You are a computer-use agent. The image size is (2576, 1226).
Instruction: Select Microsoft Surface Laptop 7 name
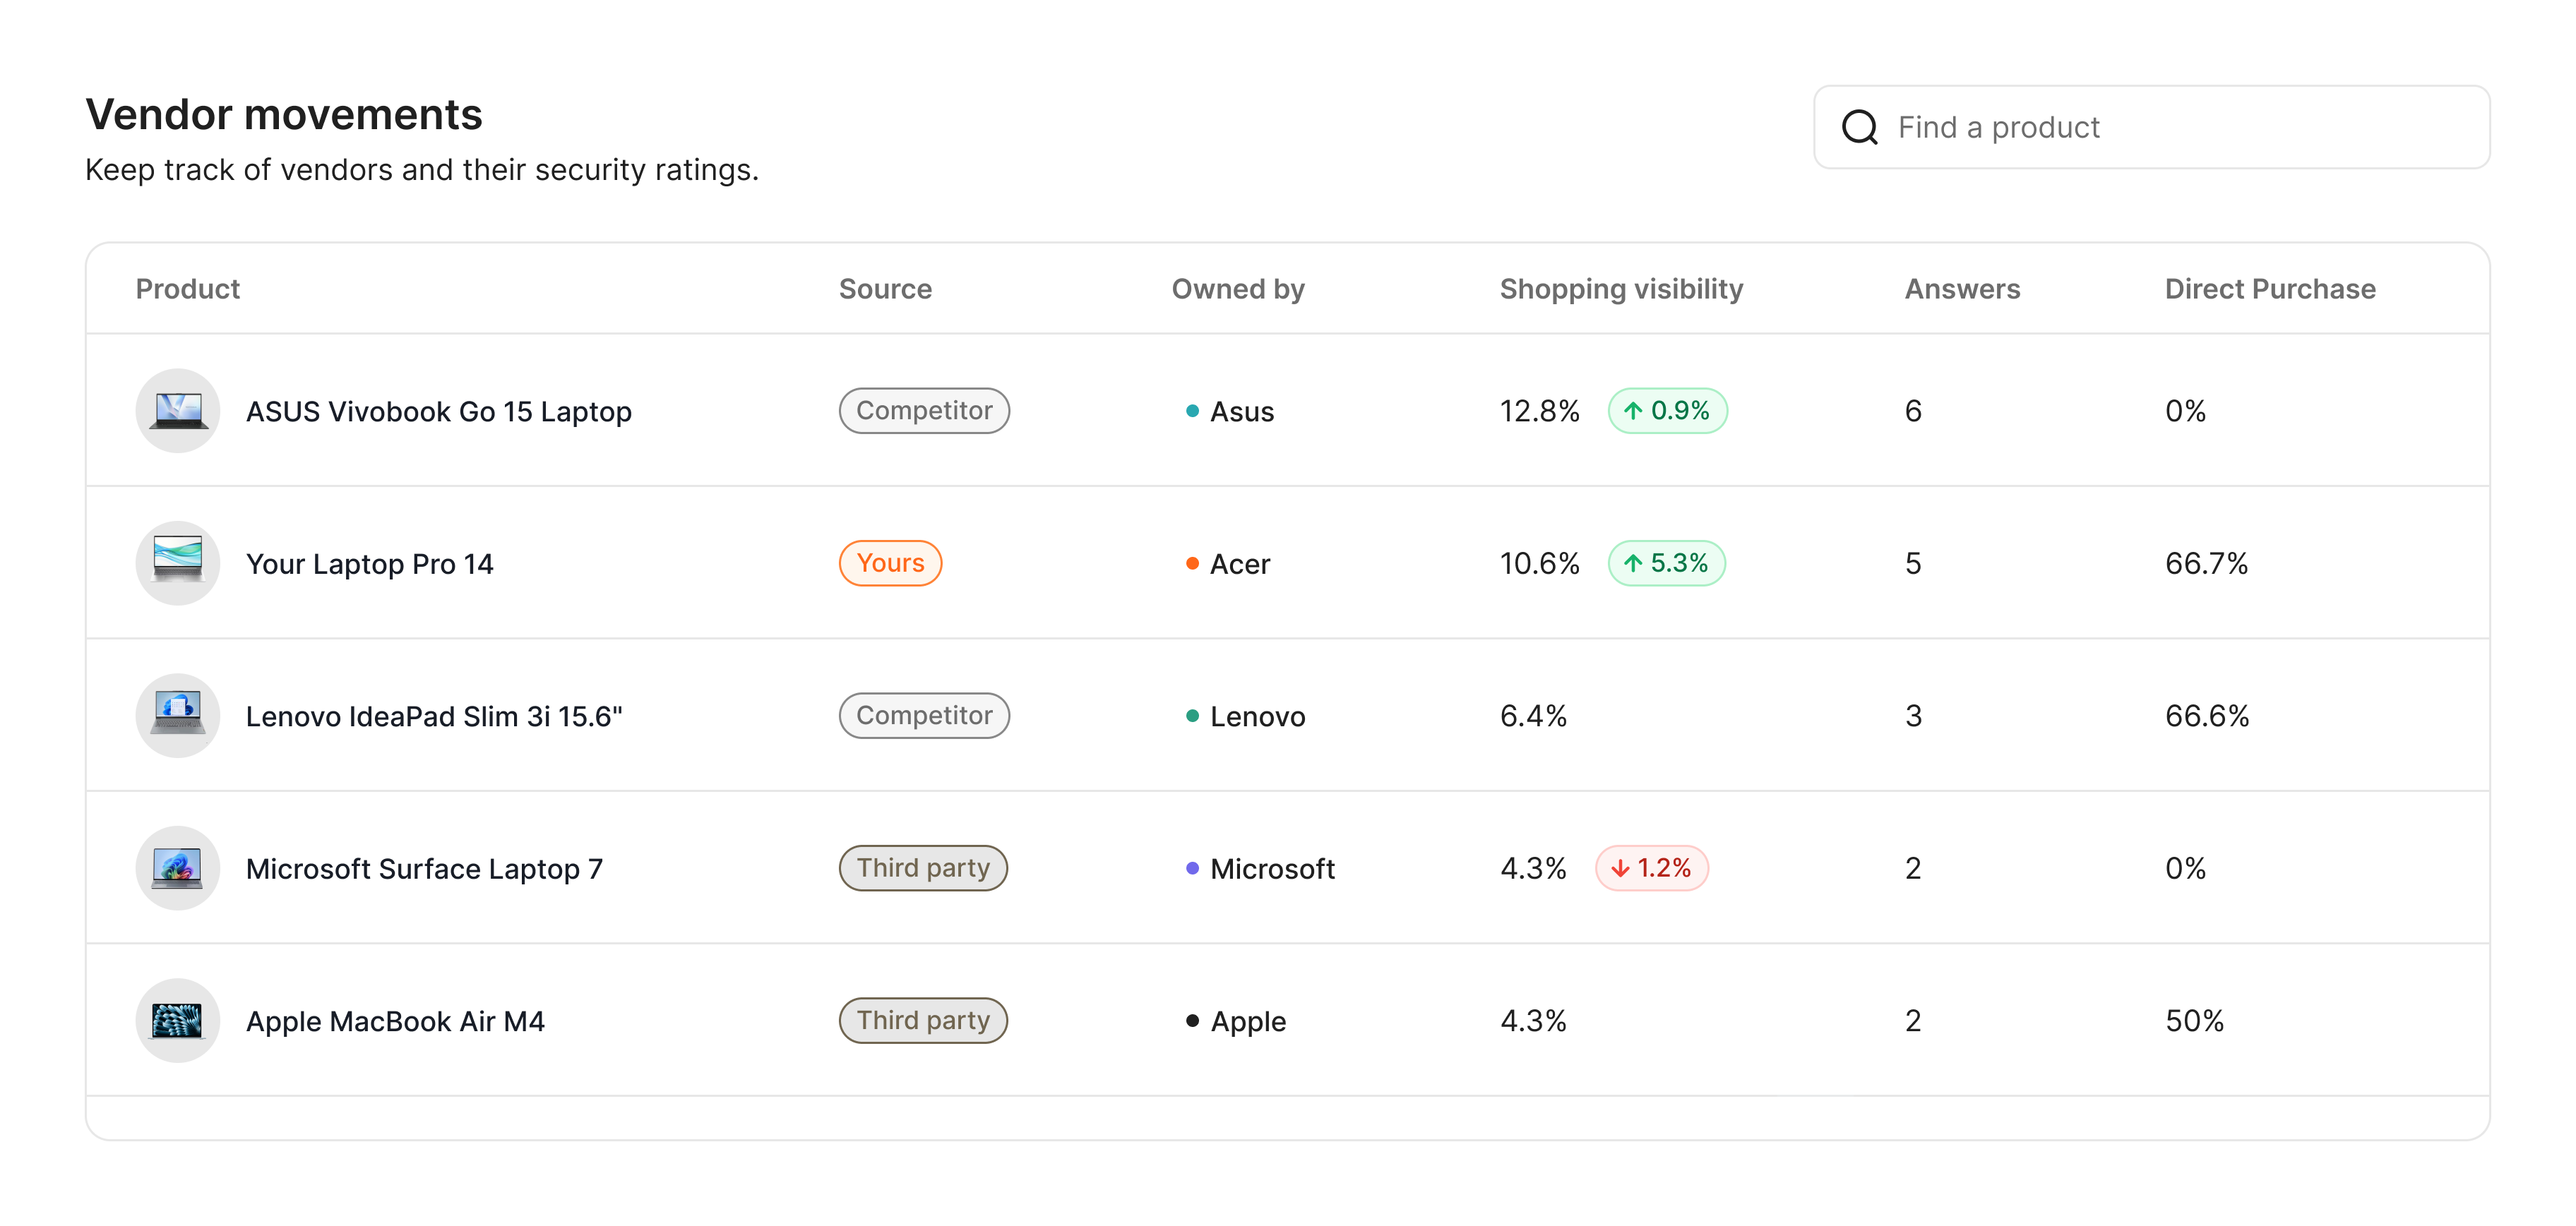click(424, 870)
